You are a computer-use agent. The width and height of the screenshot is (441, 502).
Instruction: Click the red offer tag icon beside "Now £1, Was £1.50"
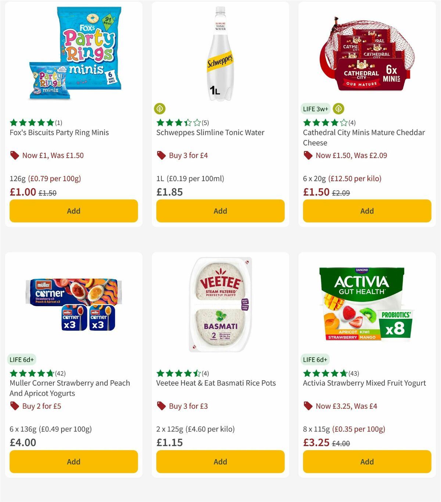[x=14, y=155]
